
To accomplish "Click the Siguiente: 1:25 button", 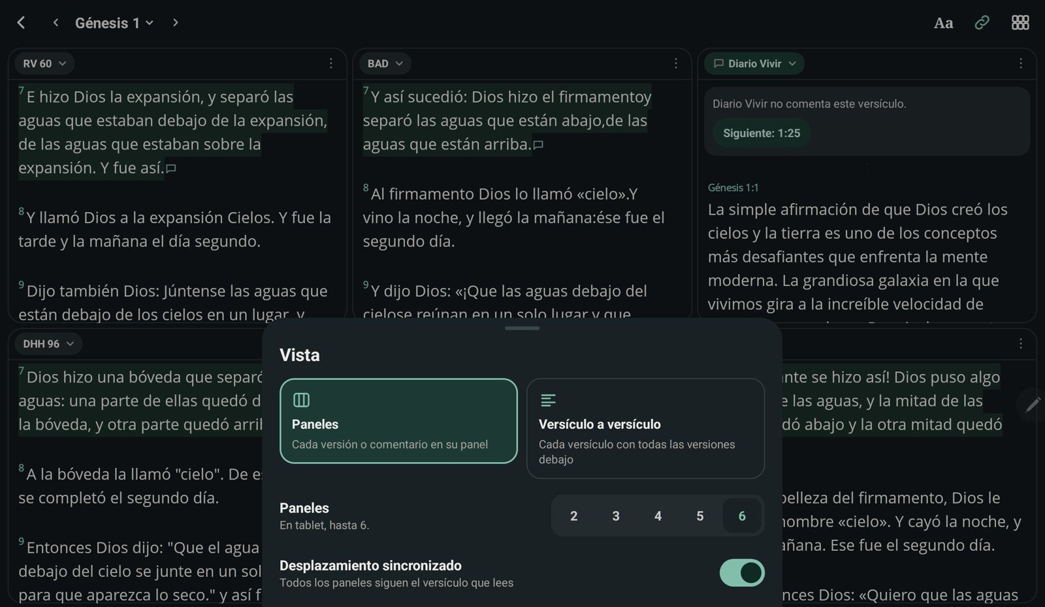I will click(x=762, y=133).
